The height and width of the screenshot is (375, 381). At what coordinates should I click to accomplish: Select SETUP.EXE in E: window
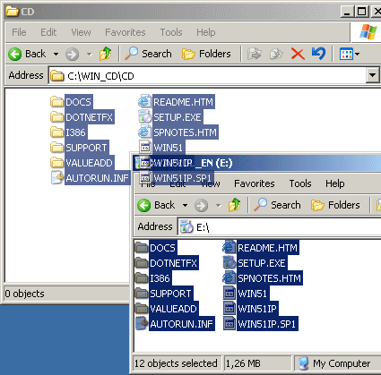tap(255, 263)
